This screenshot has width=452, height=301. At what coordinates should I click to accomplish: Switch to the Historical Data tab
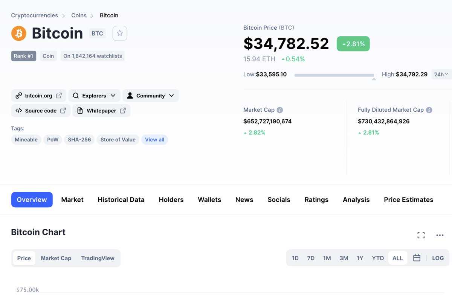pos(121,200)
